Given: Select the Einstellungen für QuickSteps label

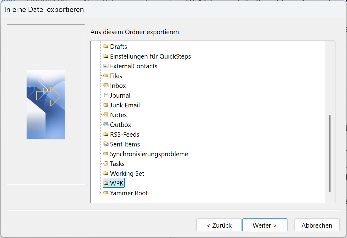Looking at the screenshot, I should click(x=151, y=56).
